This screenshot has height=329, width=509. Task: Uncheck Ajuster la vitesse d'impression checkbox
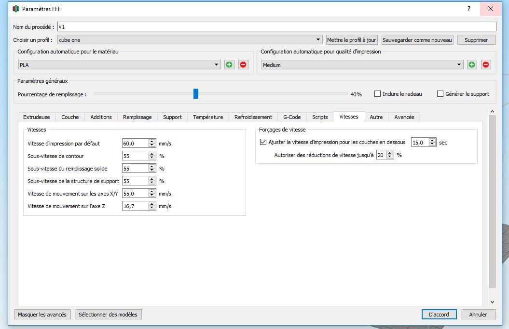click(x=263, y=142)
